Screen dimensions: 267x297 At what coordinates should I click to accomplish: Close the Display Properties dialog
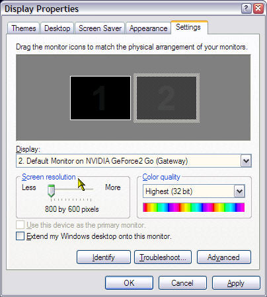pos(258,9)
